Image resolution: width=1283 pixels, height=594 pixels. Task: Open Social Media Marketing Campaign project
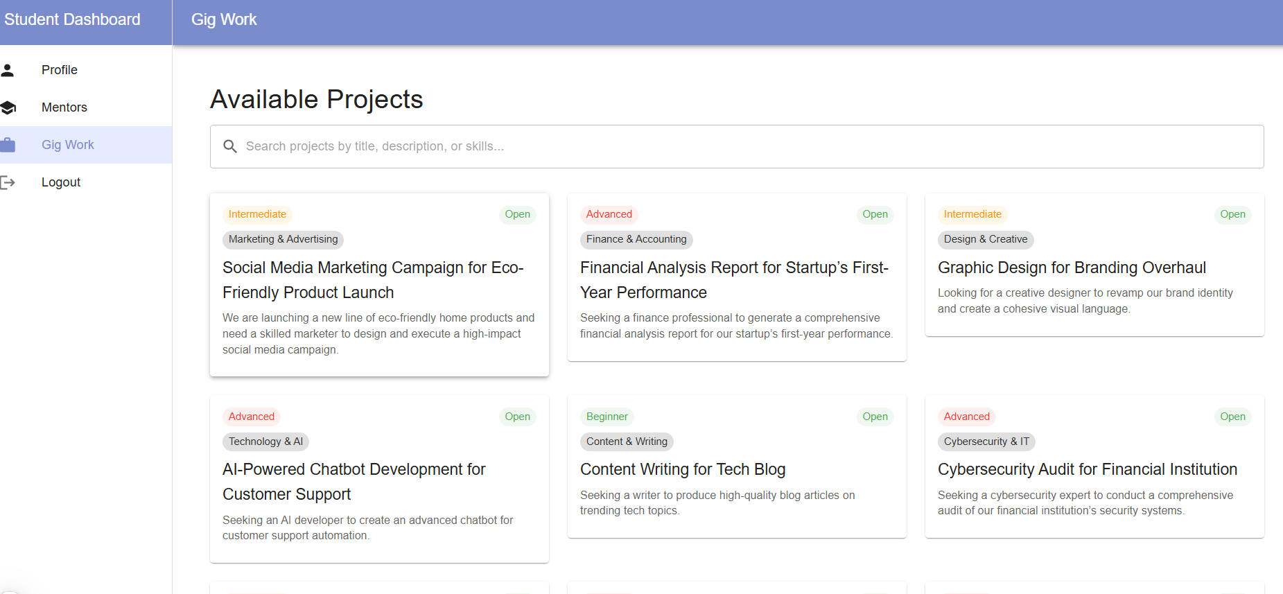373,280
